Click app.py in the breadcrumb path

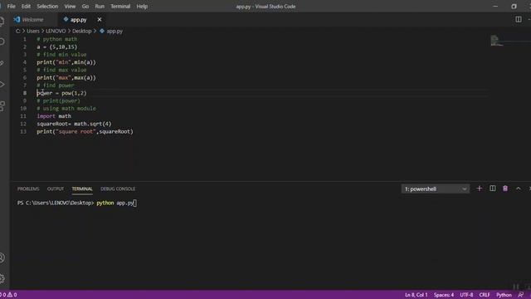[x=114, y=31]
